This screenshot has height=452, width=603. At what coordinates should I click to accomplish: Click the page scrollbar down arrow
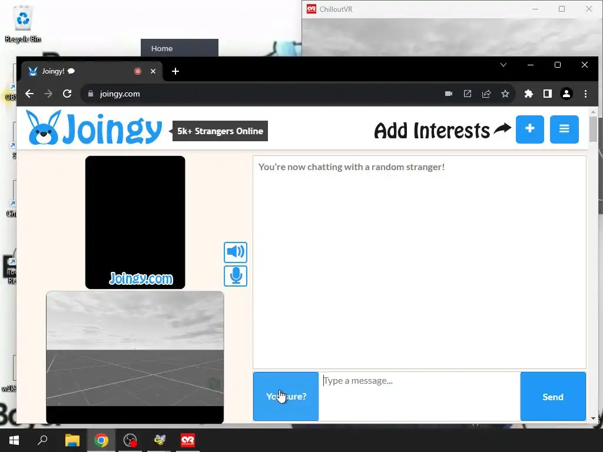click(x=593, y=418)
